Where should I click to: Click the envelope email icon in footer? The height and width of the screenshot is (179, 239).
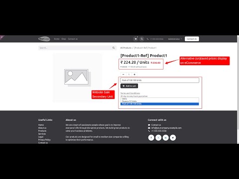point(149,128)
